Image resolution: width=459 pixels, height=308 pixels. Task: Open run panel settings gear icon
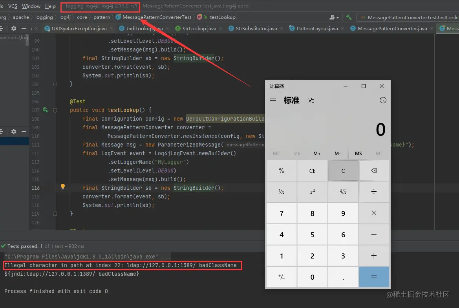[x=13, y=132]
